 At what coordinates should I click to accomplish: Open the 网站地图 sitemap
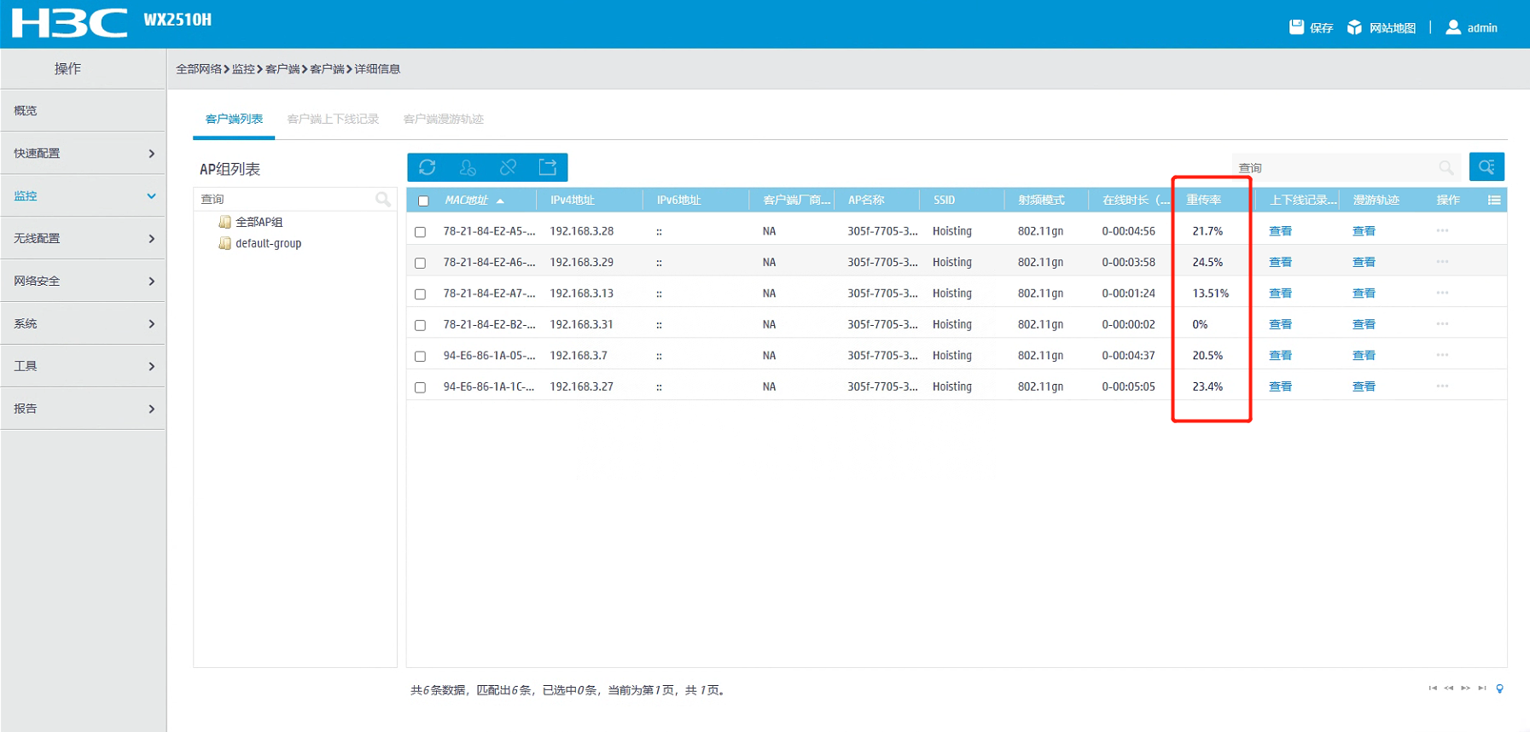point(1381,27)
